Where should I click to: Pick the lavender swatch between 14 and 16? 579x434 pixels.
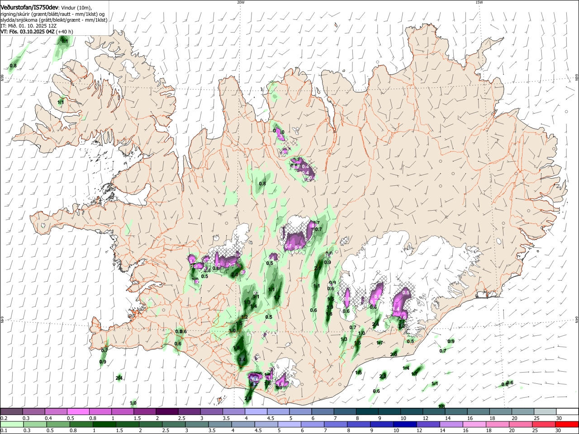[x=452, y=424]
